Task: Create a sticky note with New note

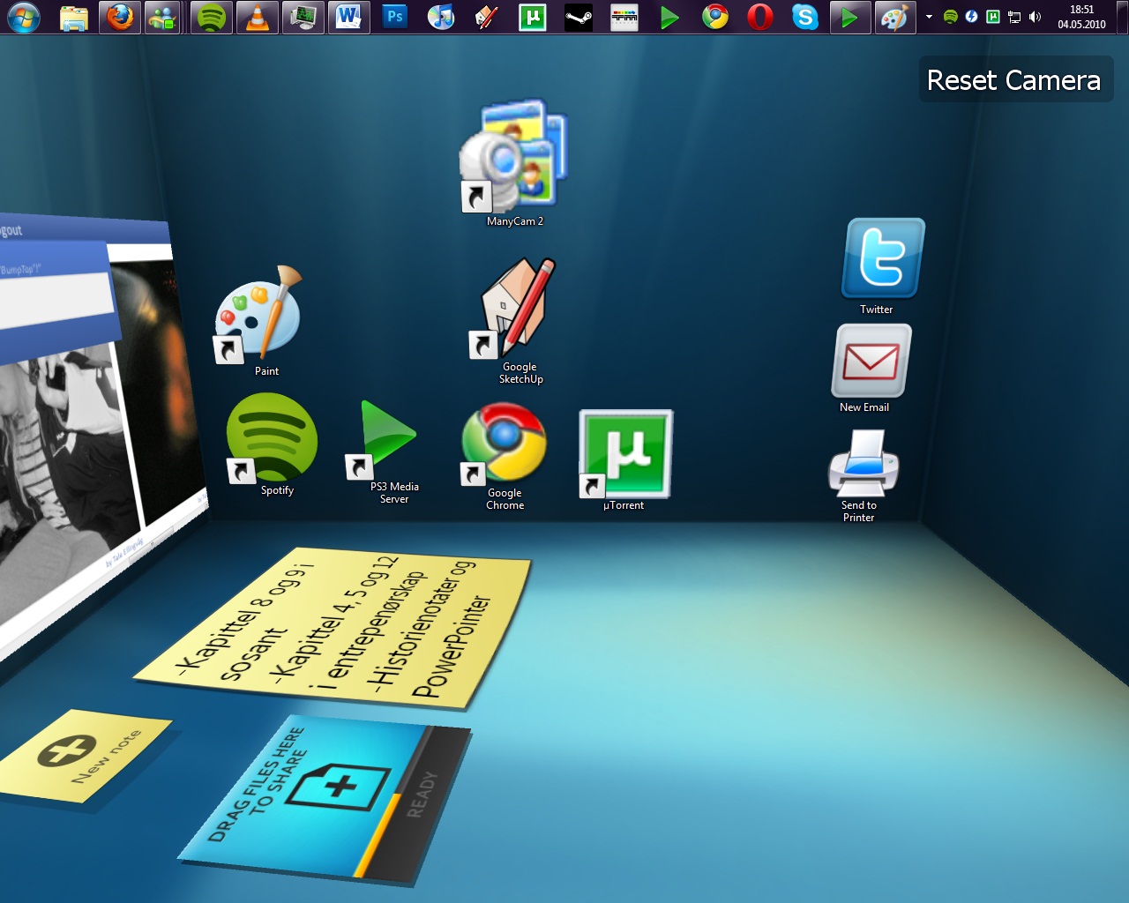Action: 84,755
